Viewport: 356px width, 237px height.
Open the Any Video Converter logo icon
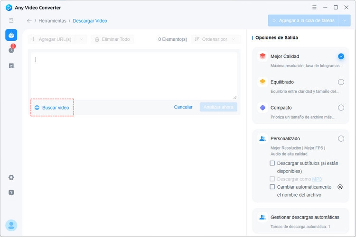point(9,8)
